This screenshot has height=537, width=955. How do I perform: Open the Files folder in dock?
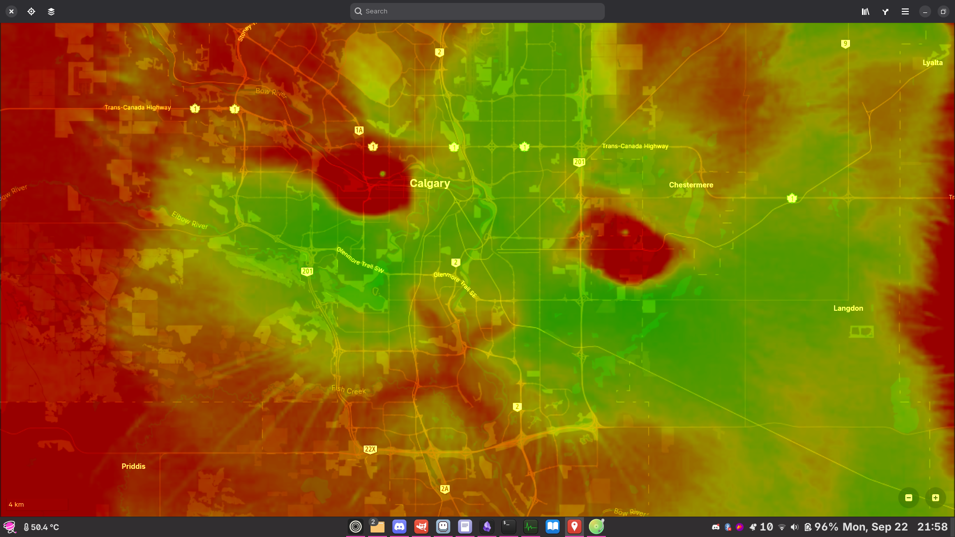coord(378,527)
